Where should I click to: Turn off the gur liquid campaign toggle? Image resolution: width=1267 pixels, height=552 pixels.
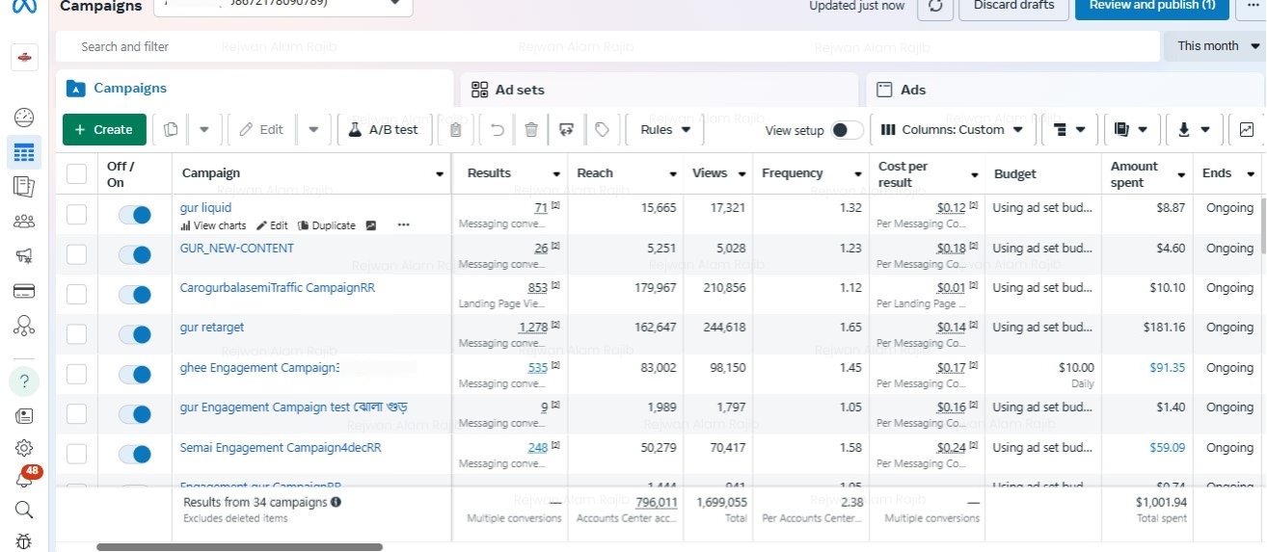134,215
